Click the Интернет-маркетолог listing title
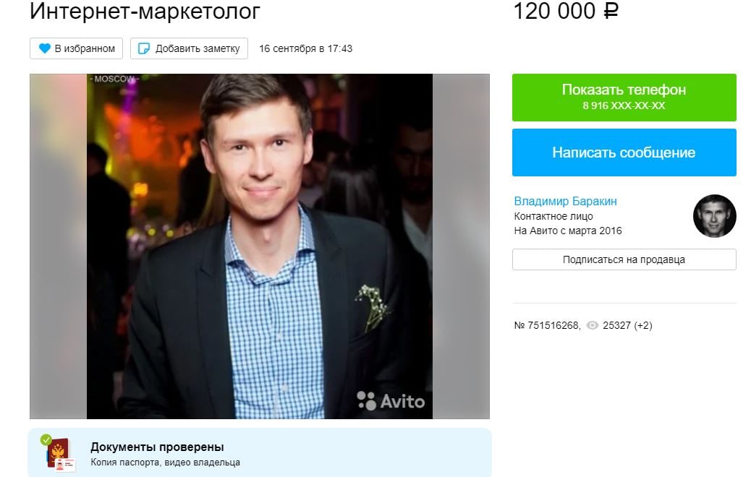Image resolution: width=751 pixels, height=477 pixels. (x=145, y=12)
